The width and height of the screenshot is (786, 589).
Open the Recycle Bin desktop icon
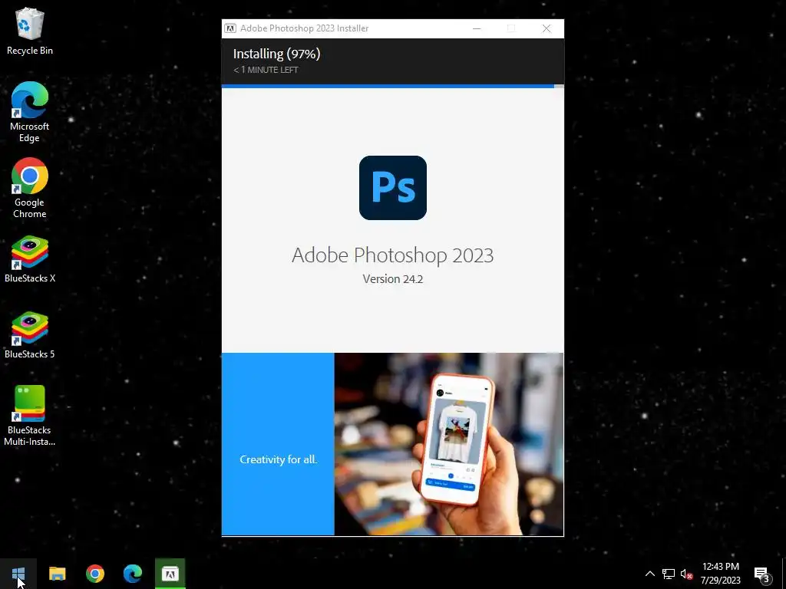(30, 31)
